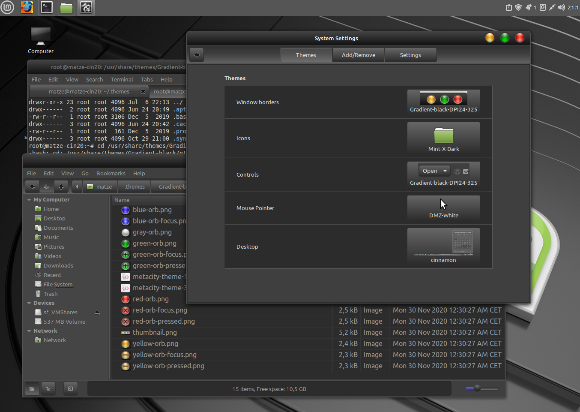
Task: Open the terminal Tabs menu
Action: pyautogui.click(x=147, y=79)
